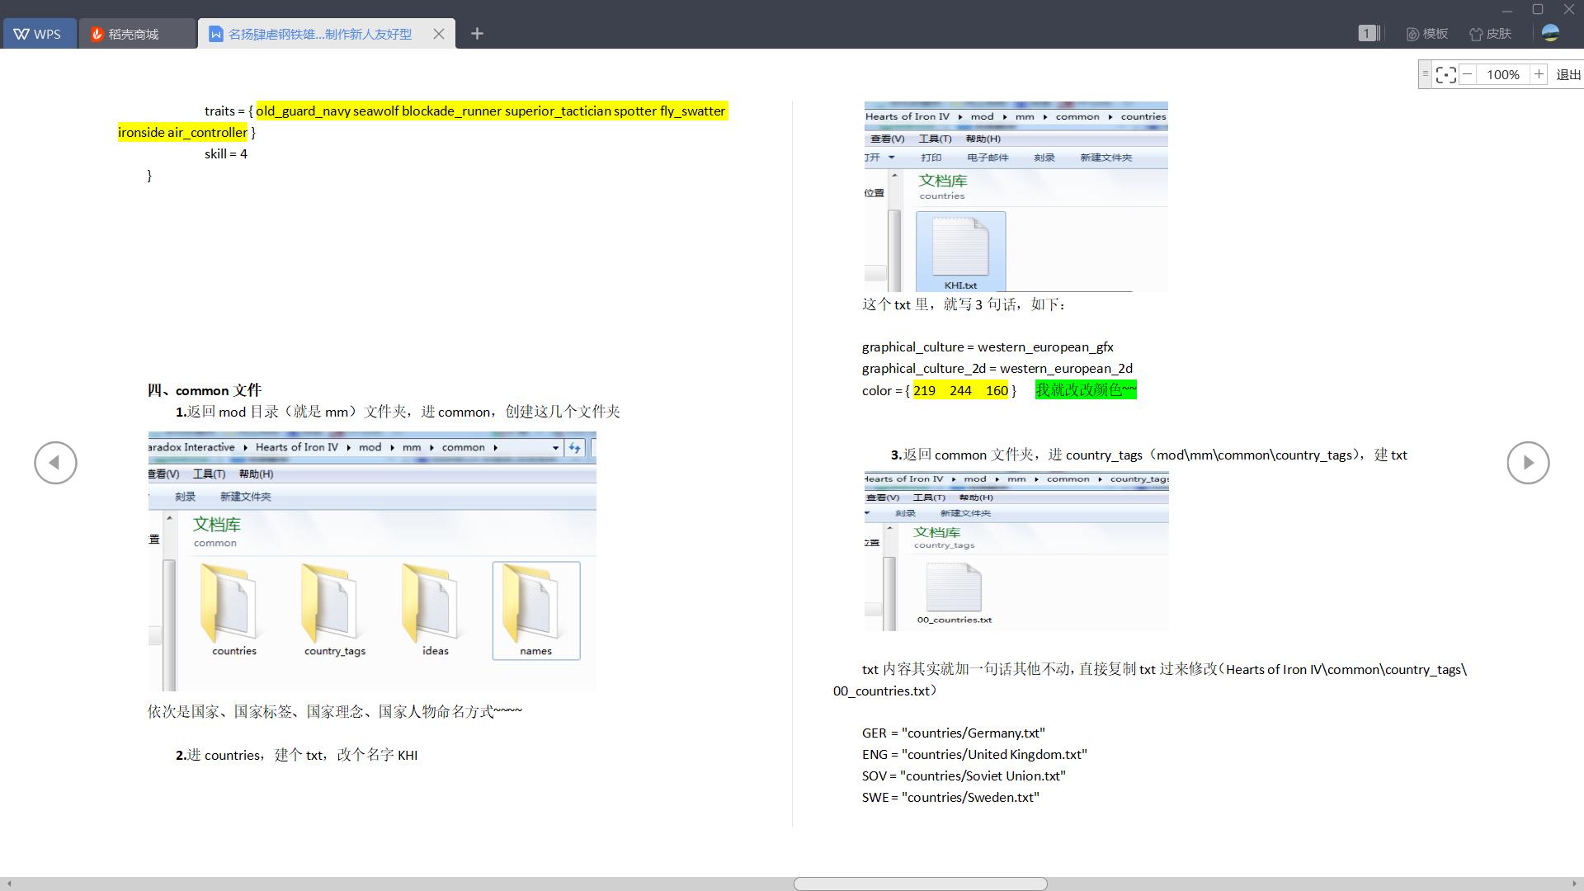
Task: Open the WPS home tab
Action: click(39, 34)
